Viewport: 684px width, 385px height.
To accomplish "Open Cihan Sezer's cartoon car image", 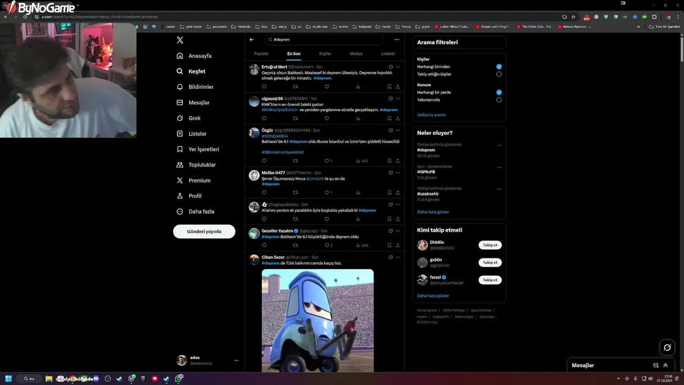I will pyautogui.click(x=317, y=320).
